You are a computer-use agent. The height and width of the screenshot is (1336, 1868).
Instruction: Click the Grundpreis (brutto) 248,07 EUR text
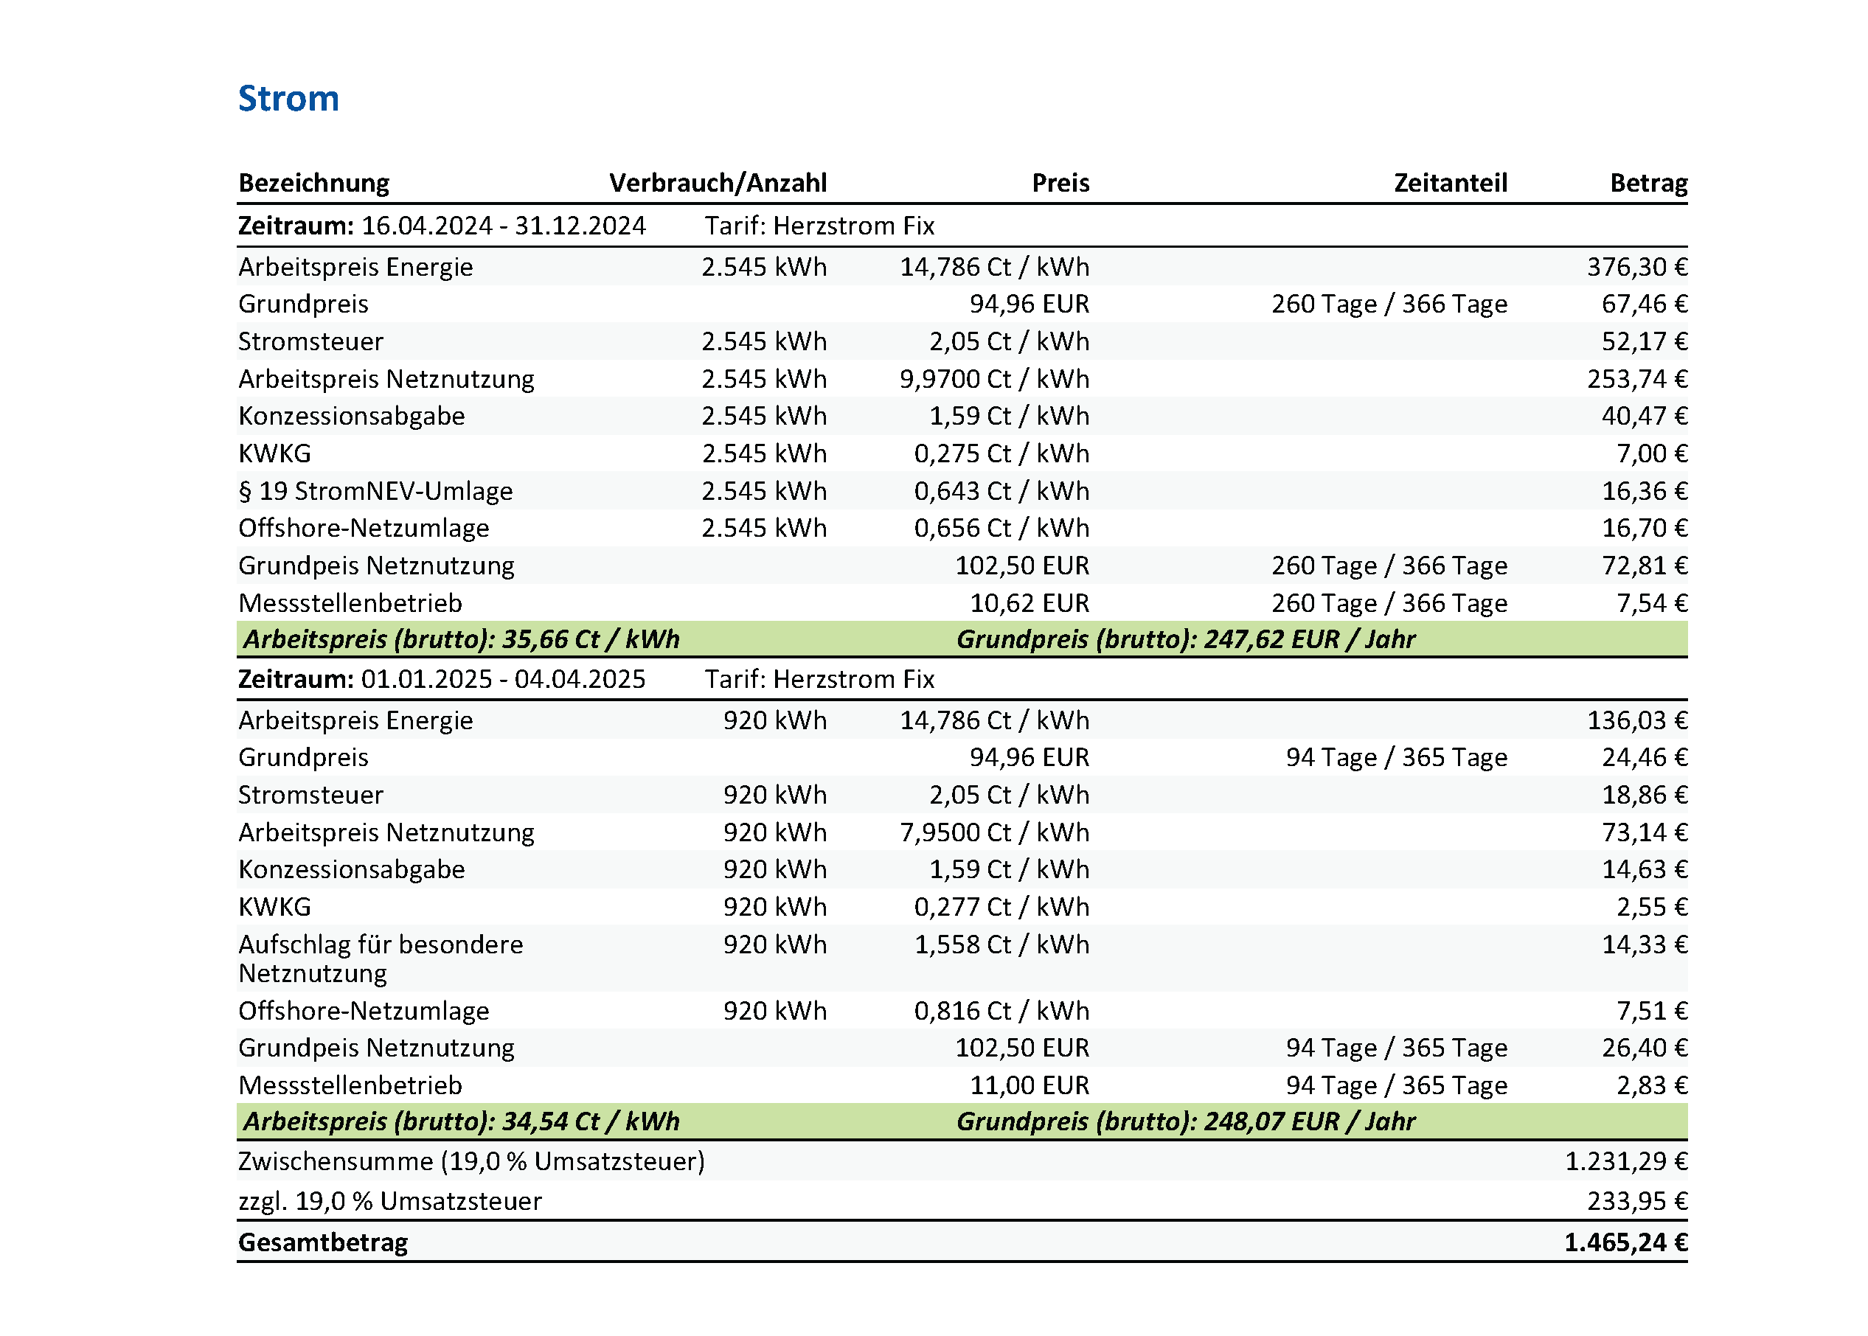point(1185,1121)
